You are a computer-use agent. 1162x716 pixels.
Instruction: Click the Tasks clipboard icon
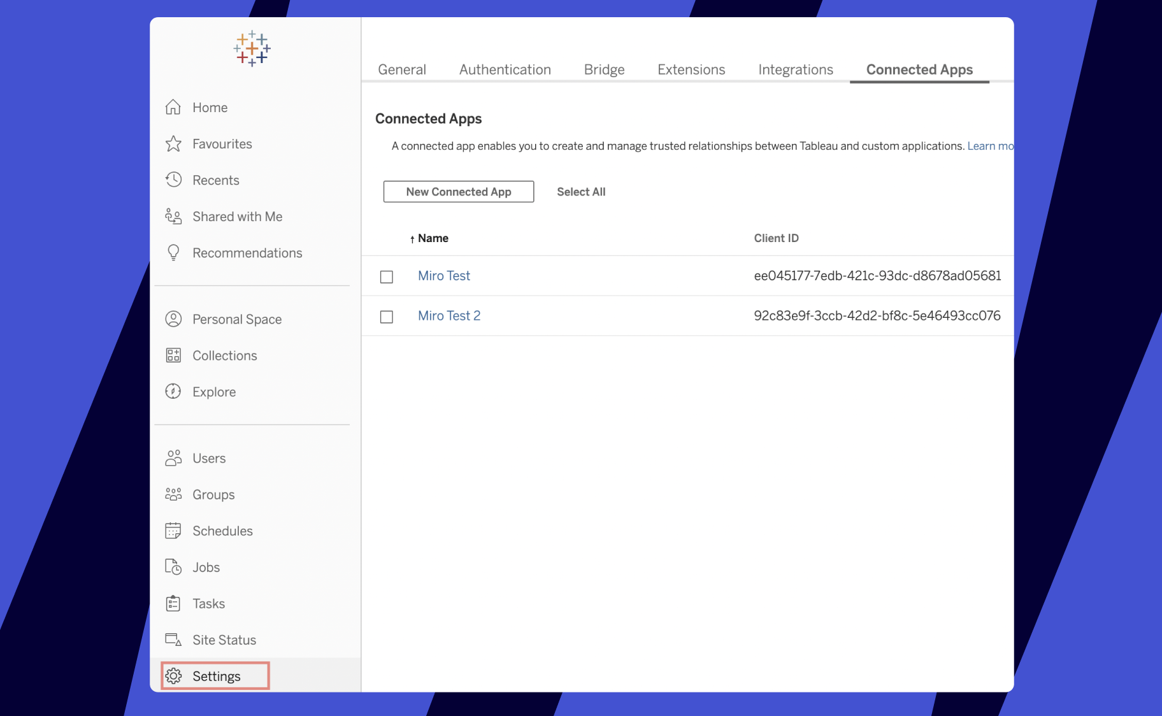point(173,603)
